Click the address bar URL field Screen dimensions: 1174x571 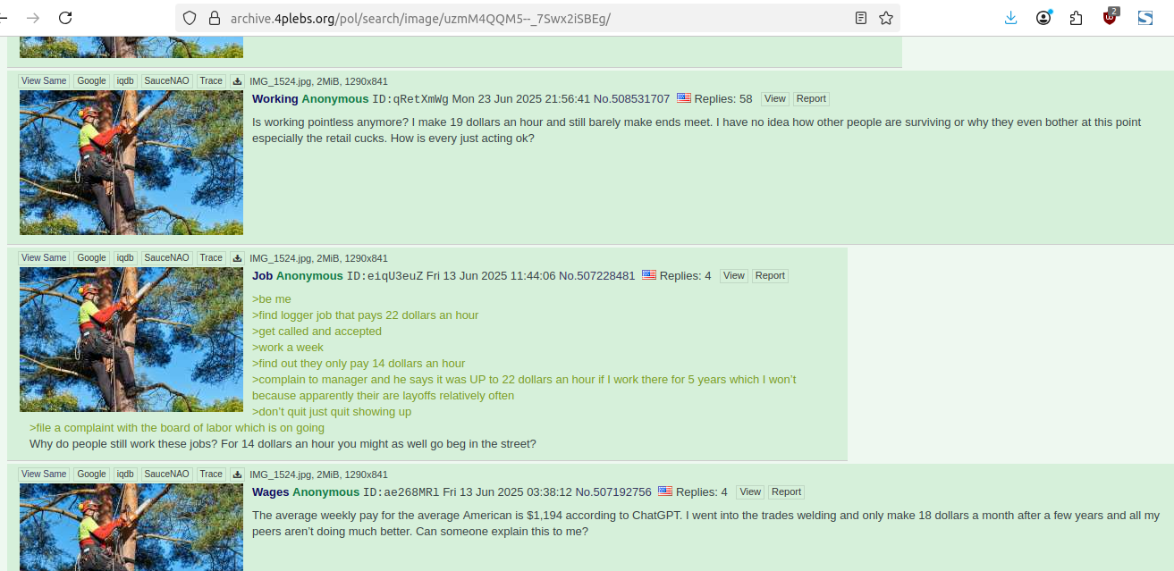pyautogui.click(x=536, y=18)
